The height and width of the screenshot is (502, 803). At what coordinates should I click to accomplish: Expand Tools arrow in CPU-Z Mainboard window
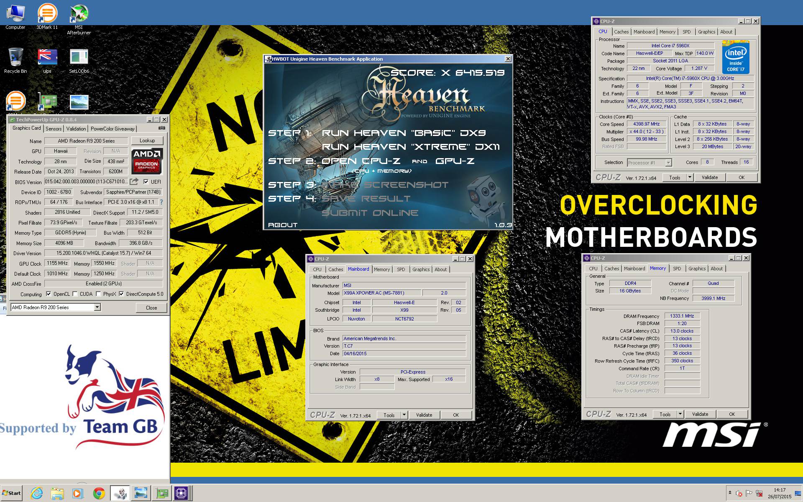(404, 415)
